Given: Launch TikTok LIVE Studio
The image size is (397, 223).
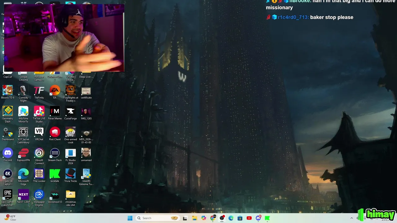Looking at the screenshot, I should coord(39,111).
